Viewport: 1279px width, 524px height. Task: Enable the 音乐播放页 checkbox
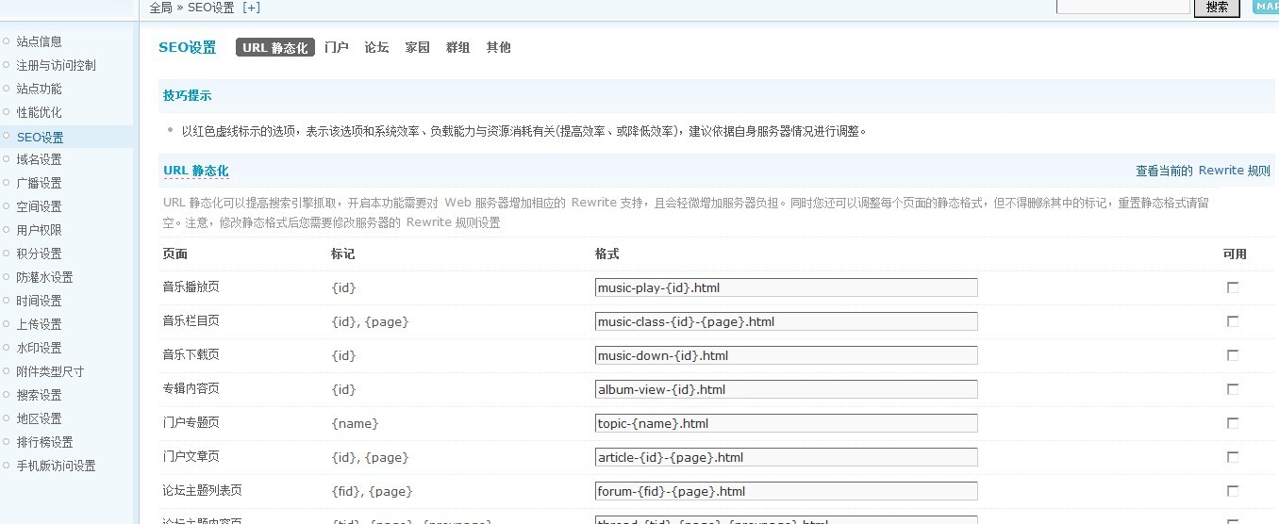point(1232,287)
